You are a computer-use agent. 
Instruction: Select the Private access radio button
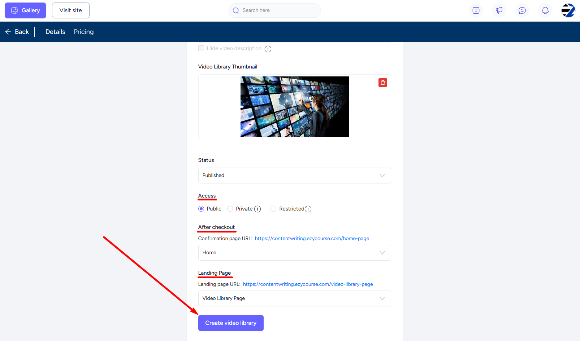click(230, 209)
